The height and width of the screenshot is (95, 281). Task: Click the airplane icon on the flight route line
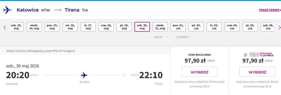[84, 75]
